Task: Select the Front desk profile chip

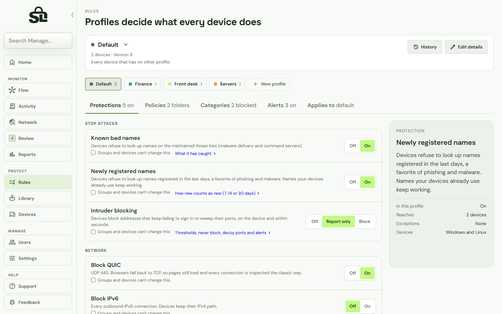Action: click(185, 84)
